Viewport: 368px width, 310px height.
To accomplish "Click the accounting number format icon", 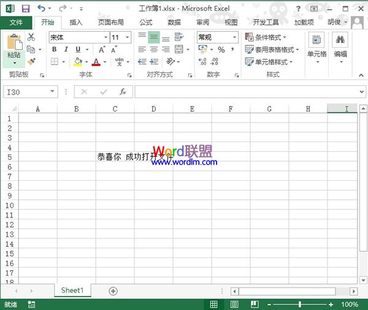I will [203, 49].
